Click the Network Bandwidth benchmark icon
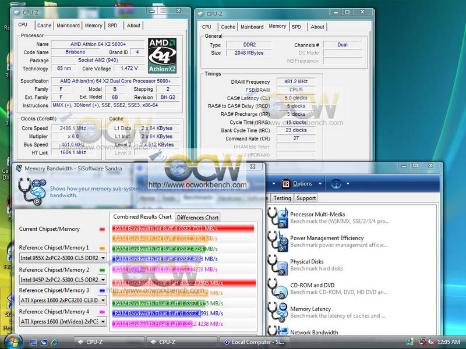466x349 pixels. 278,330
